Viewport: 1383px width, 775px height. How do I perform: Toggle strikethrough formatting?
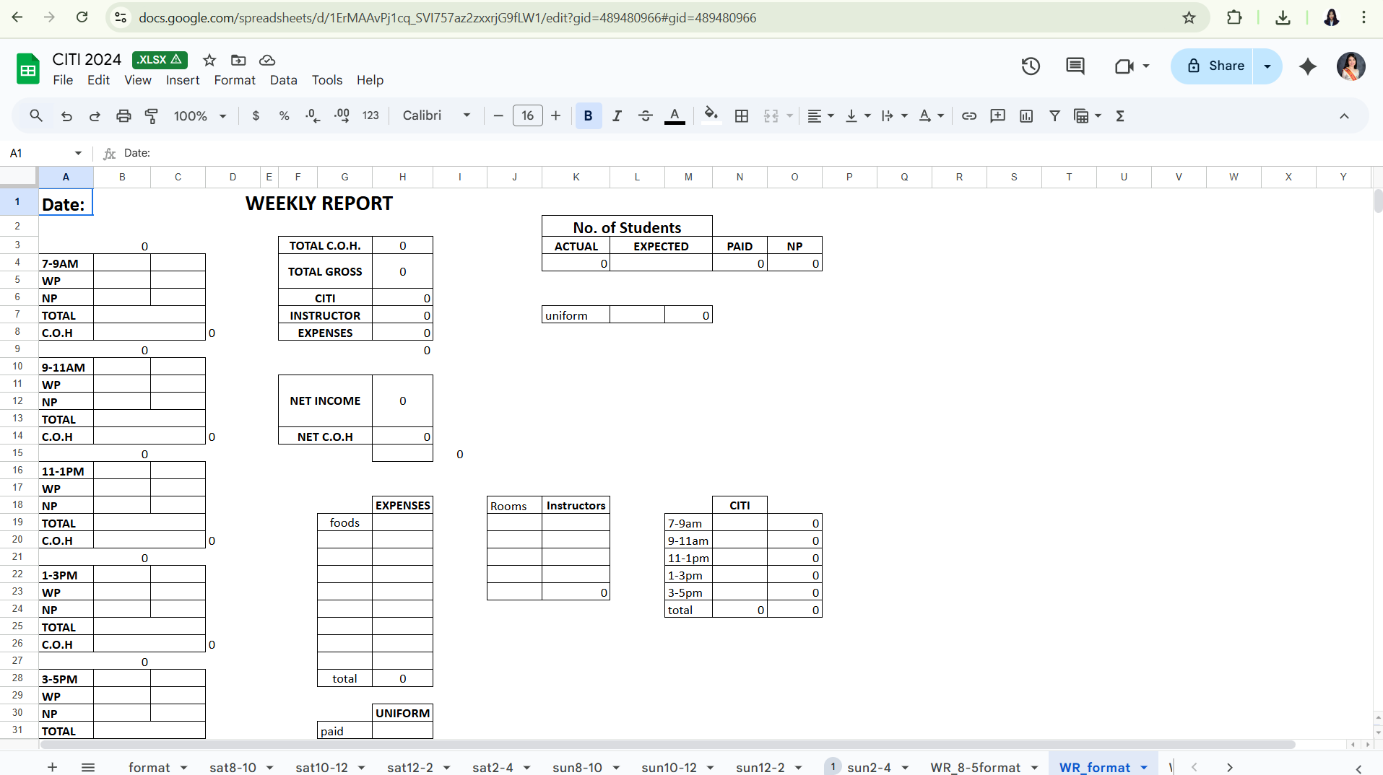646,116
